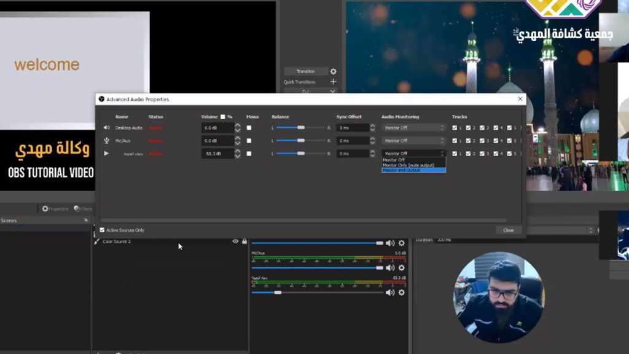Screen dimensions: 629x354
Task: Open Mic/Aux audio monitoring dropdown
Action: 413,141
